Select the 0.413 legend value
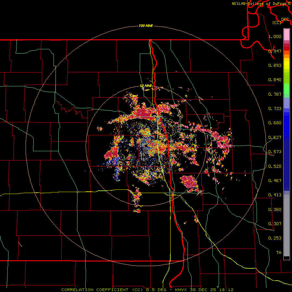292x292 pixels. (x=275, y=195)
